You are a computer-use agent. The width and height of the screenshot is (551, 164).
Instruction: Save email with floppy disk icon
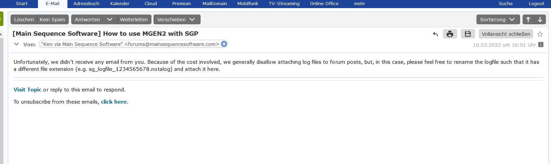point(468,34)
